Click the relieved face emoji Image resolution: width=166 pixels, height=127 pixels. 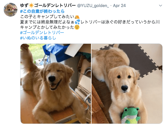(77, 27)
